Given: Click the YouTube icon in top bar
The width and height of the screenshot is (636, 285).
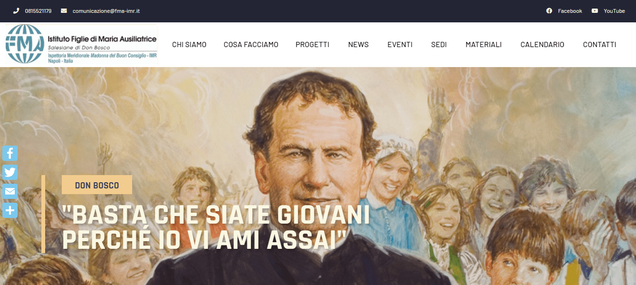Looking at the screenshot, I should tap(595, 11).
